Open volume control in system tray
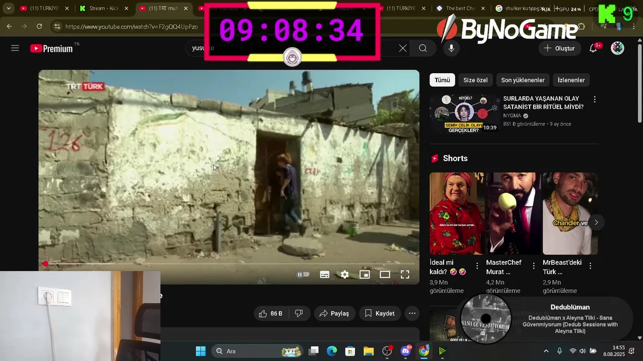 coord(583,351)
